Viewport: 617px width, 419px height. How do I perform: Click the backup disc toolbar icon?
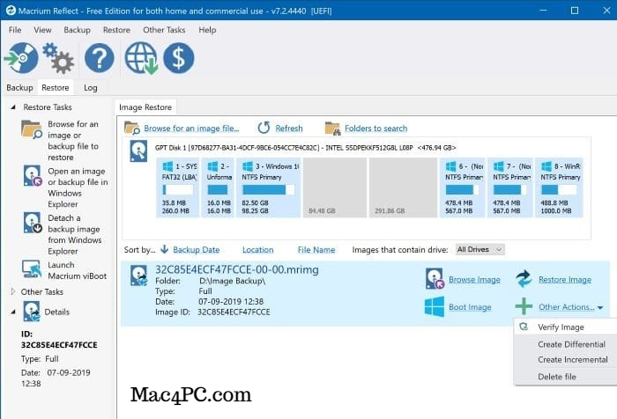point(22,58)
